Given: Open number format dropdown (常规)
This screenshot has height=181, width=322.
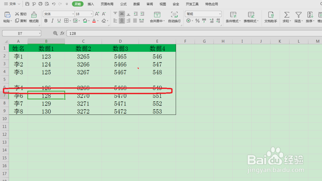Looking at the screenshot, I should [220, 14].
